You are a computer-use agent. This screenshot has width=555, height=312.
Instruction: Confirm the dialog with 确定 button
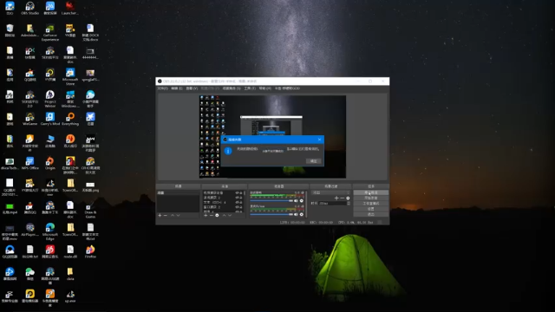314,161
